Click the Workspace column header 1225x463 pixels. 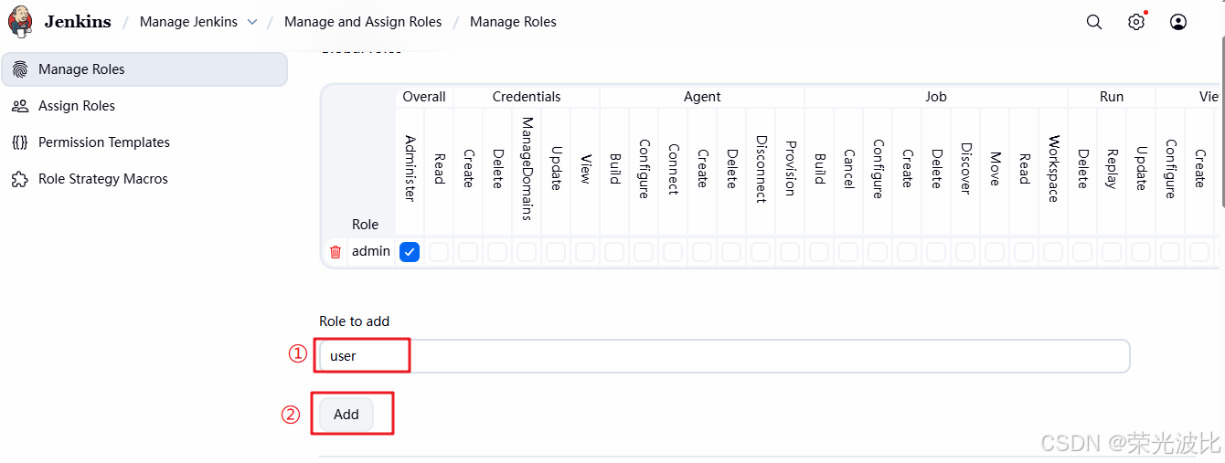[1053, 169]
